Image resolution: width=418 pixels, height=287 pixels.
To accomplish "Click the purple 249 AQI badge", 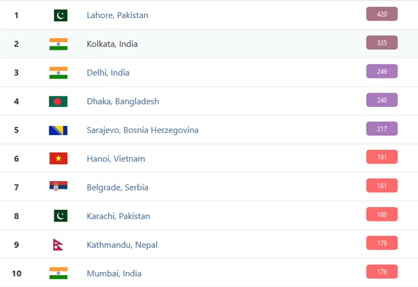I will pyautogui.click(x=381, y=71).
